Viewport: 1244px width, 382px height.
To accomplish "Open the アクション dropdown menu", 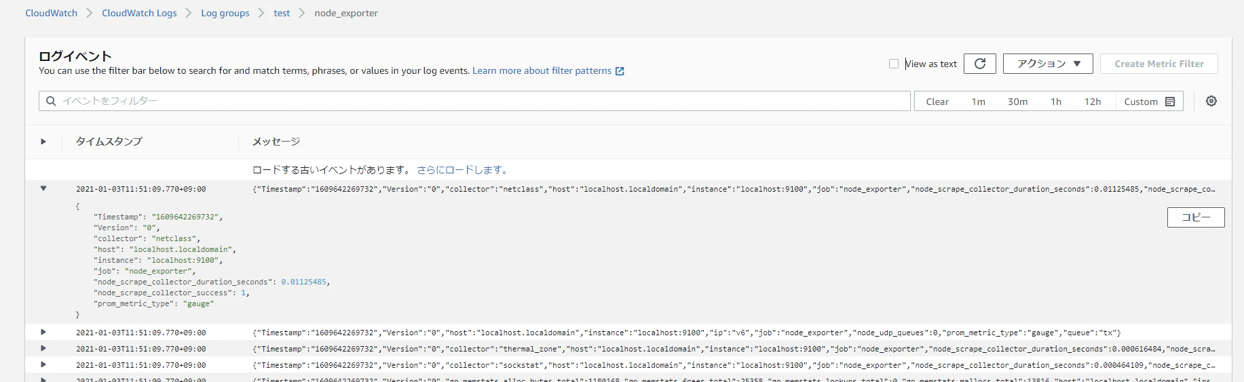I will [x=1048, y=64].
